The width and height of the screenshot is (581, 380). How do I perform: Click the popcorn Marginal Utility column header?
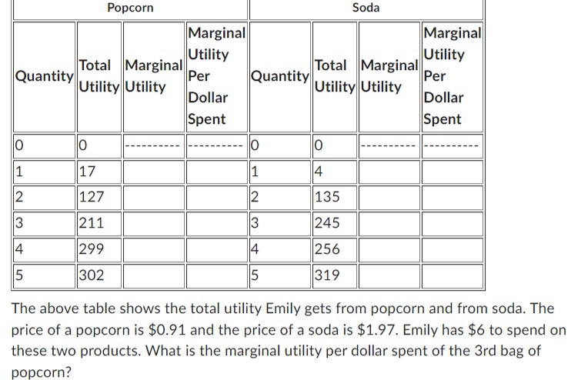(154, 77)
